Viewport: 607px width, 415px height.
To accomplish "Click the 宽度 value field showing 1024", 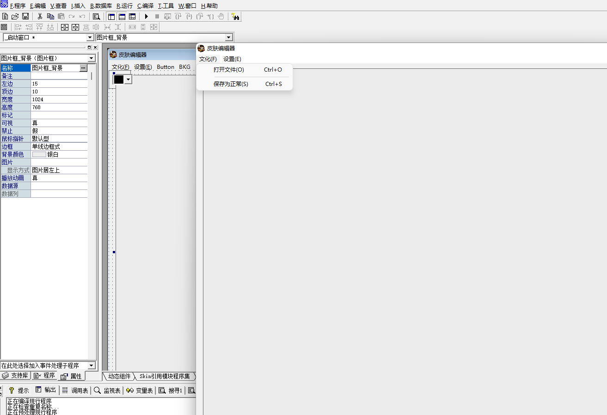I will point(59,100).
